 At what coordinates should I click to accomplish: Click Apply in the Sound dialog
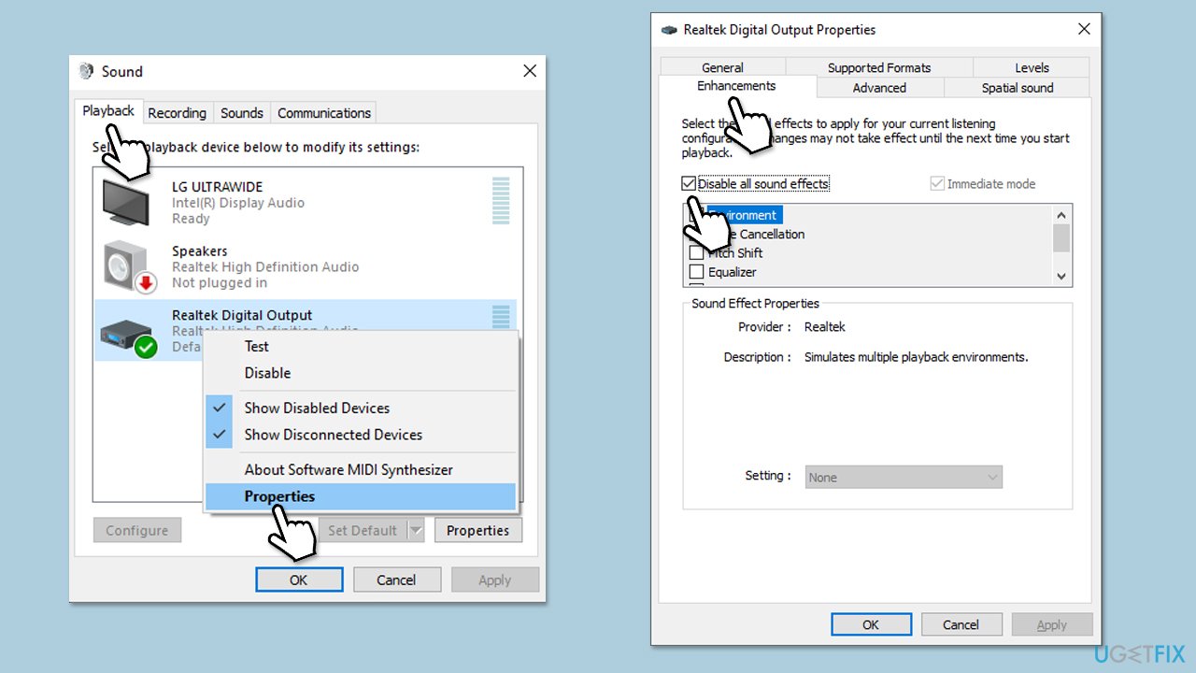494,580
